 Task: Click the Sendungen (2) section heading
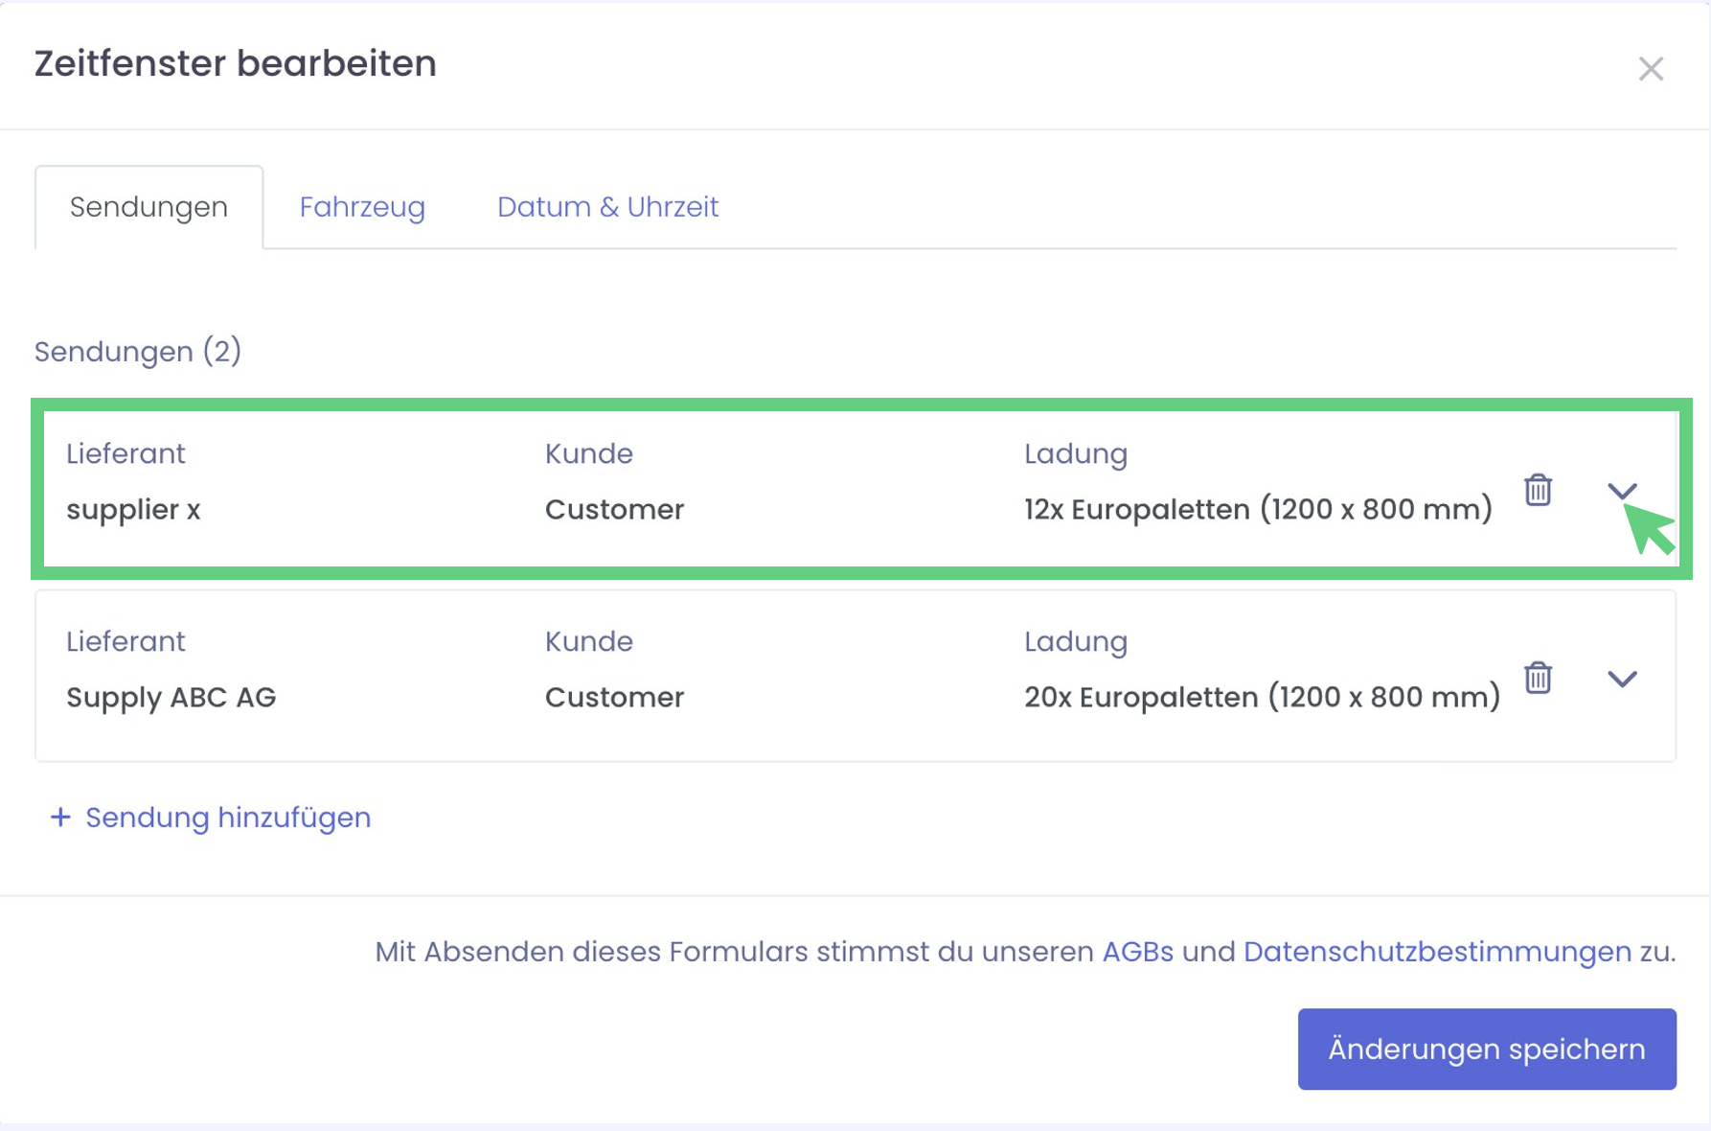[x=138, y=352]
